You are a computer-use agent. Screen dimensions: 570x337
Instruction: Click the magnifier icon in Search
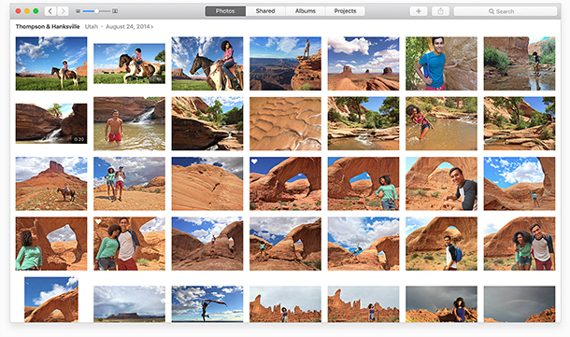[492, 11]
